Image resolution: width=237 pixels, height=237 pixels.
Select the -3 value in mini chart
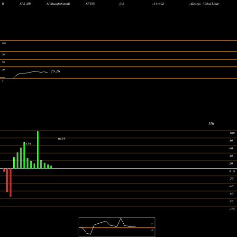click(152, 230)
